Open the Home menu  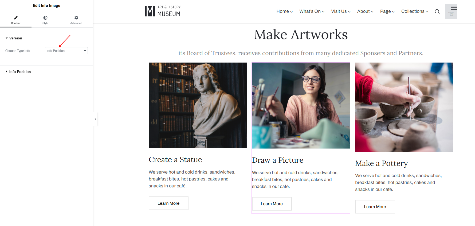(x=285, y=11)
